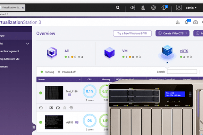Select the Overview sidebar item
This screenshot has width=203, height=135.
coord(16,36)
